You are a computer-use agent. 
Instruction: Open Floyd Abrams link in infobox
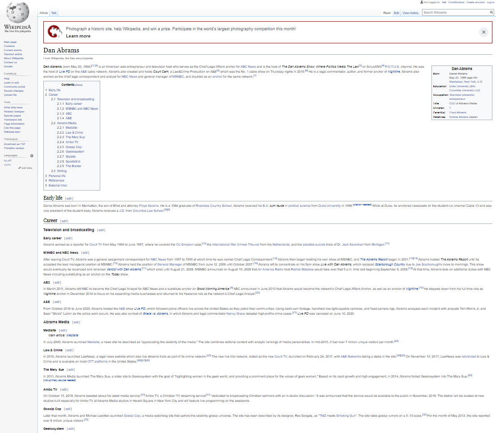(458, 112)
